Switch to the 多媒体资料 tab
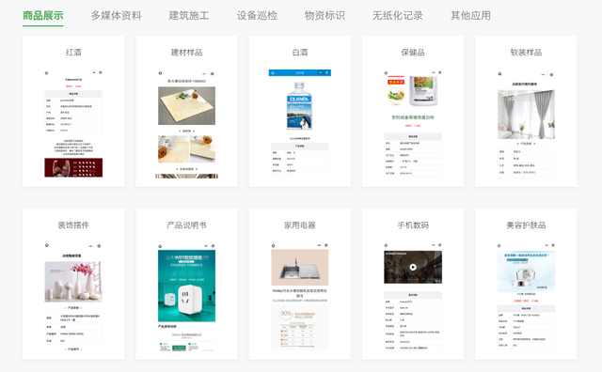Viewport: 602px width, 372px height. [x=116, y=16]
